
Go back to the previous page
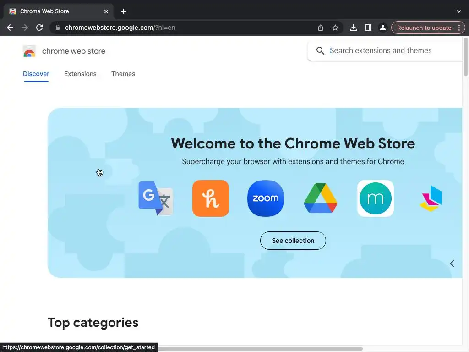[10, 27]
